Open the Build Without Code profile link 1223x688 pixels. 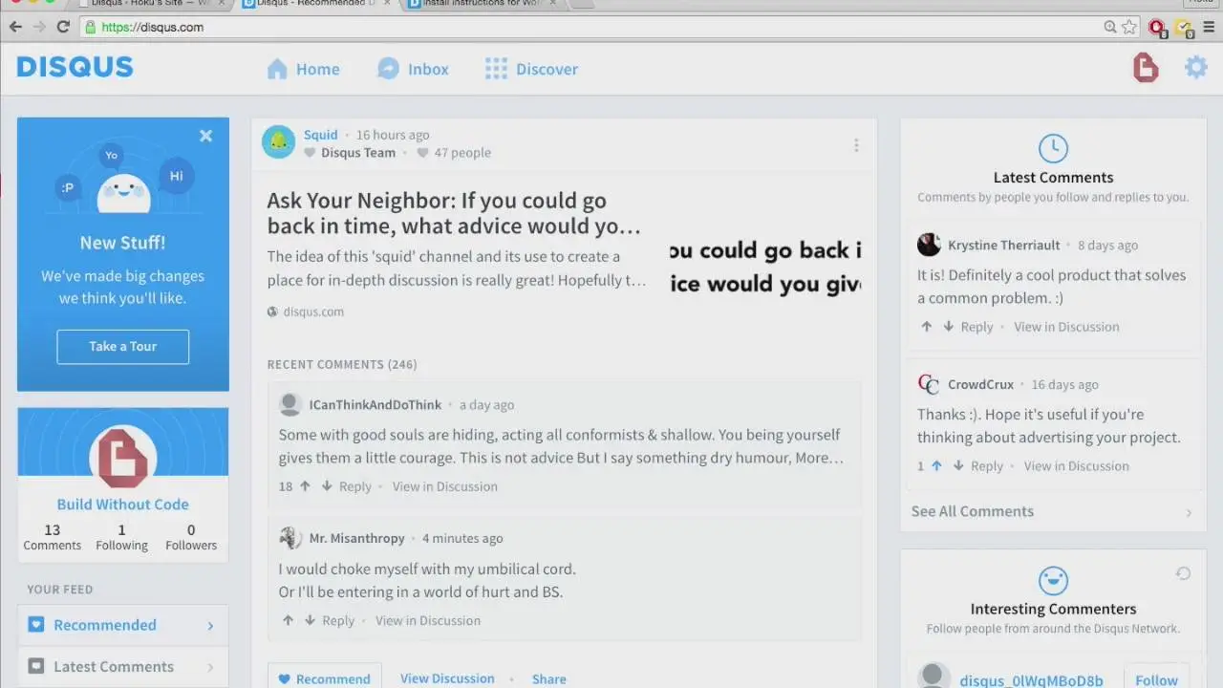click(x=122, y=505)
